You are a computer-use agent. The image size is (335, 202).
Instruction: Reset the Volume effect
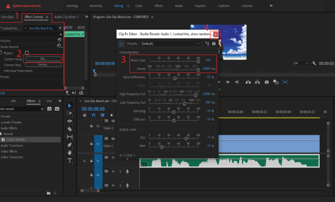60,40
